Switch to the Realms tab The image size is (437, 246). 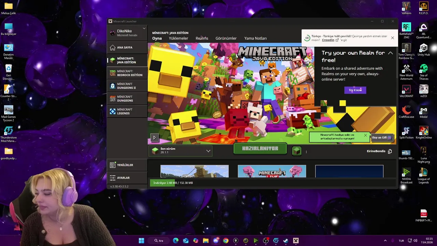pos(202,38)
